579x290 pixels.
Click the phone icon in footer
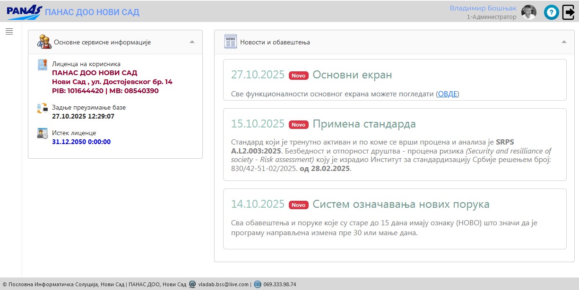pos(257,284)
